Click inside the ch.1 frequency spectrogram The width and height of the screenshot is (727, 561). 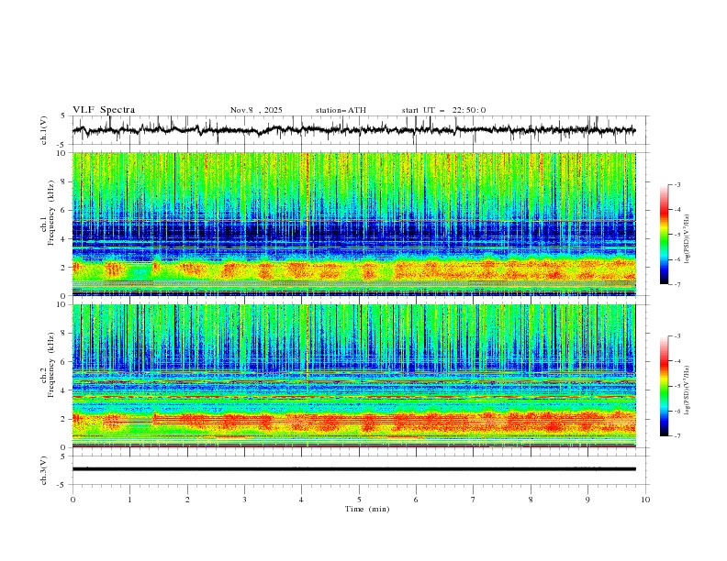[x=353, y=224]
